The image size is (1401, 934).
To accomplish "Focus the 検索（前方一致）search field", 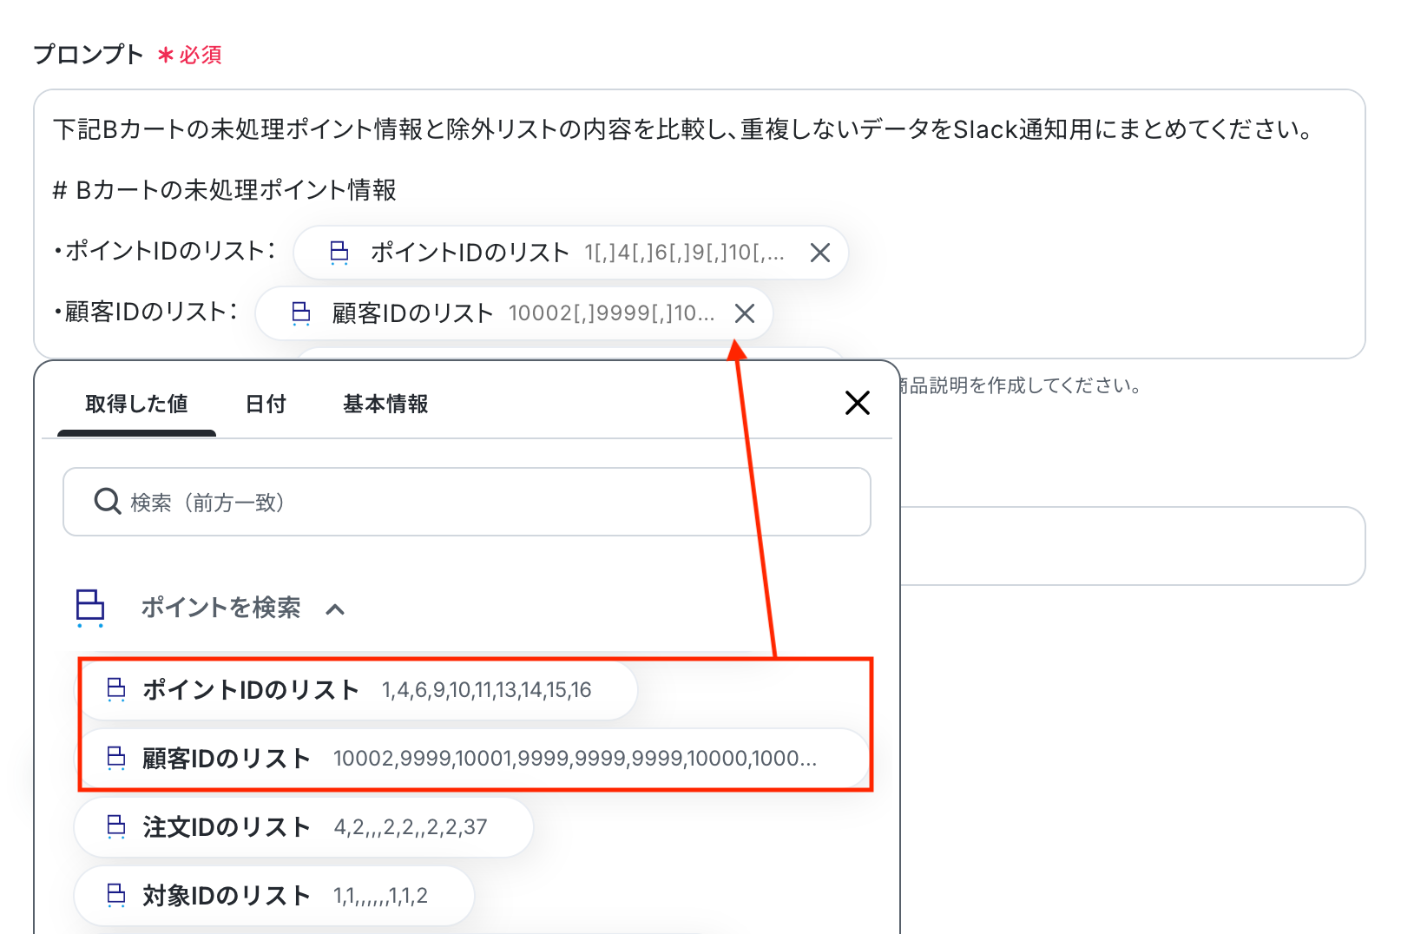I will [486, 502].
